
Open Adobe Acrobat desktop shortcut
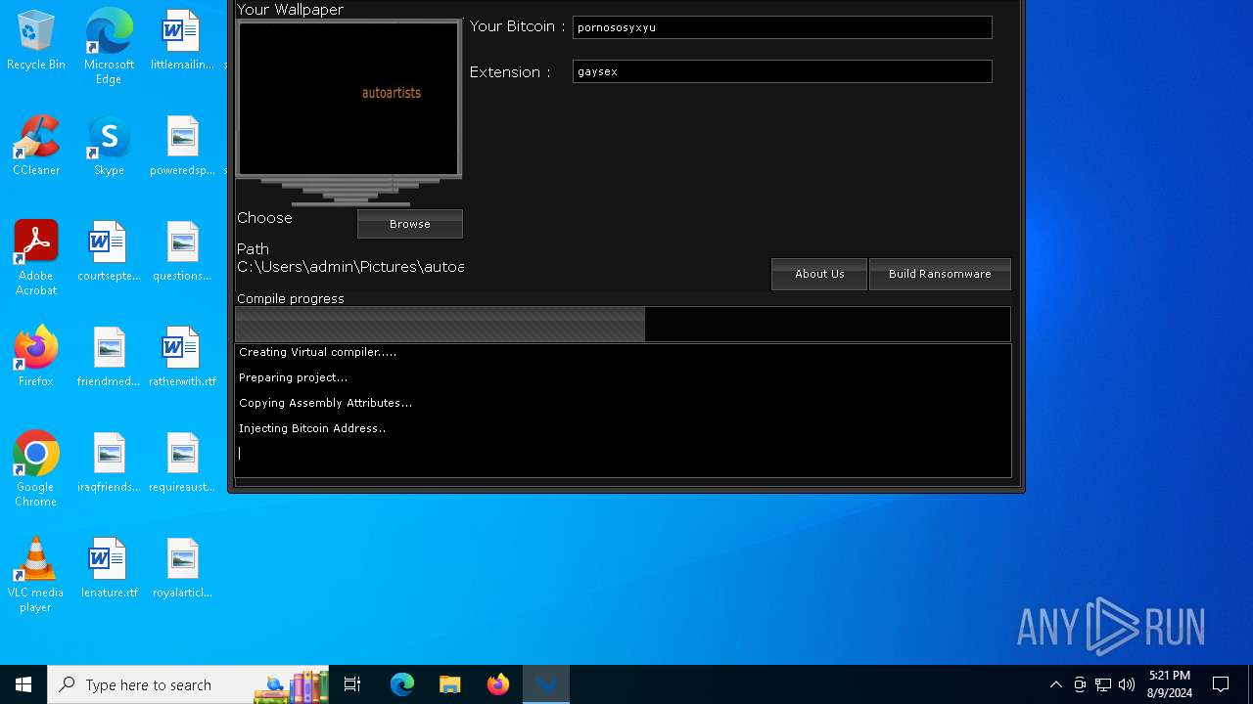point(36,258)
